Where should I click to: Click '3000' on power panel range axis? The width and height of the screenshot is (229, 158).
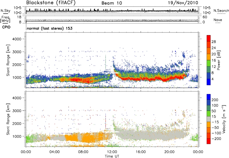[x=17, y=52]
